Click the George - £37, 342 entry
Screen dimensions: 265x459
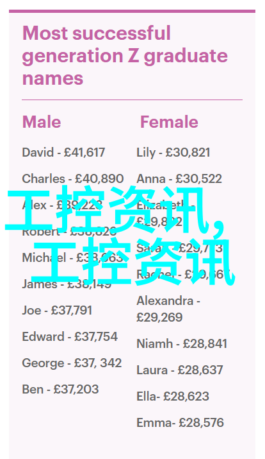pos(72,363)
